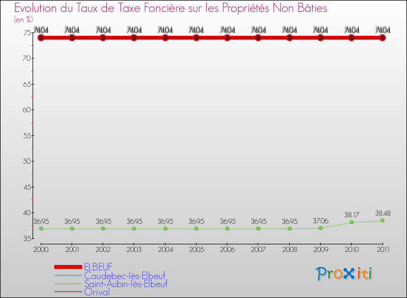Click the blue Caudebec-lès-Elbeuf legend line

point(68,275)
